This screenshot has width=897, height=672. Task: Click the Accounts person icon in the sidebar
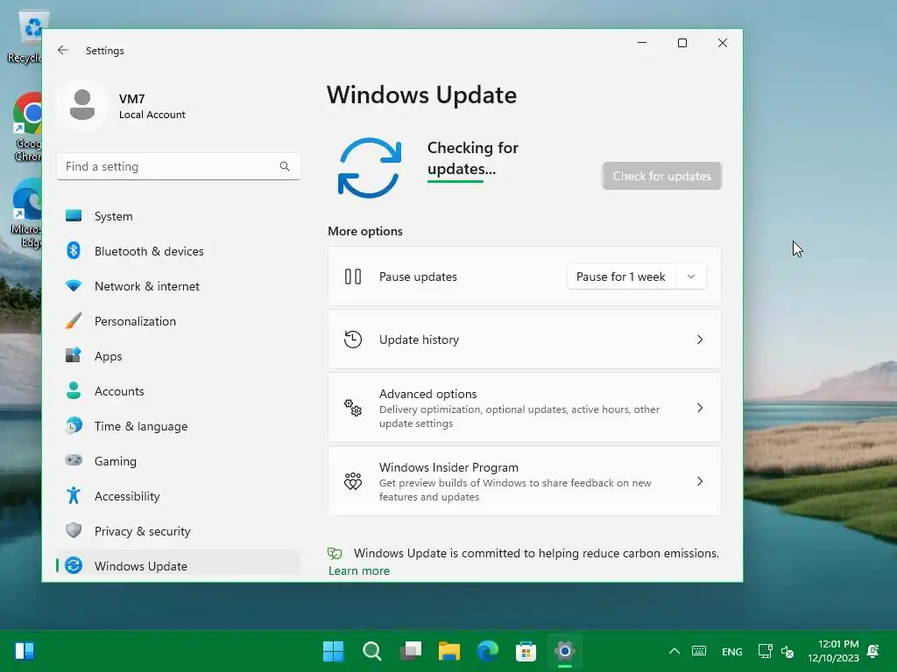(74, 390)
